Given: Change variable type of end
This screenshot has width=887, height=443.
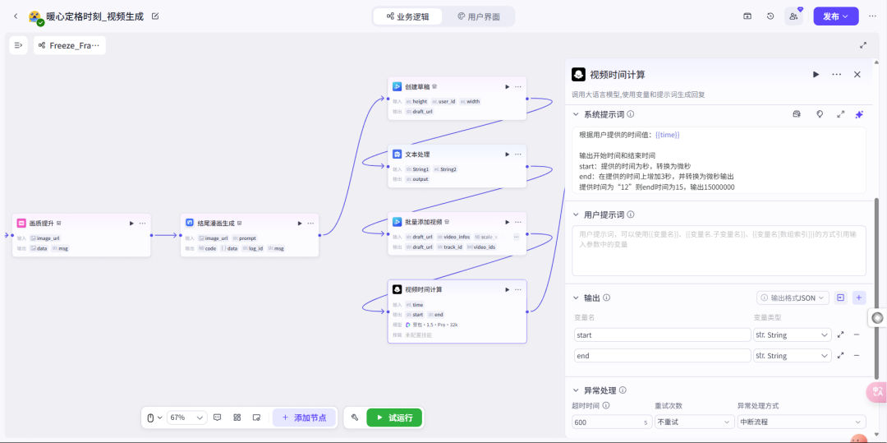Looking at the screenshot, I should (x=792, y=356).
